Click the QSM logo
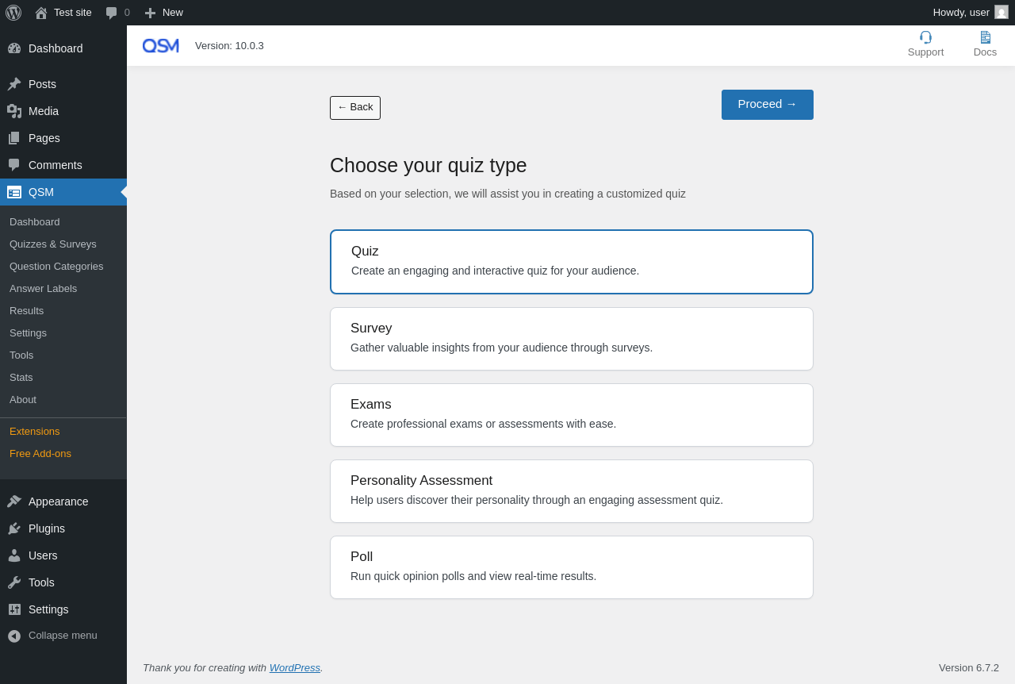This screenshot has width=1015, height=684. pos(161,46)
